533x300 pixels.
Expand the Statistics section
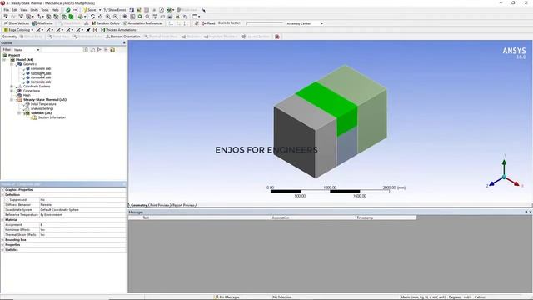click(x=2, y=250)
